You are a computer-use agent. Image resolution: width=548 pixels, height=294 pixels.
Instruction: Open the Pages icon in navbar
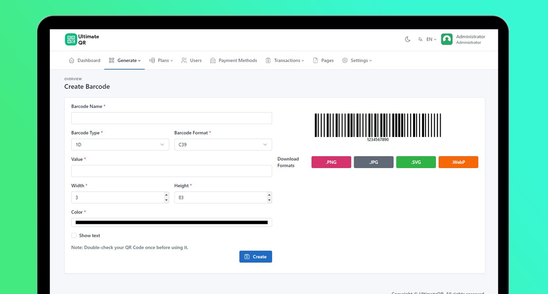[315, 60]
